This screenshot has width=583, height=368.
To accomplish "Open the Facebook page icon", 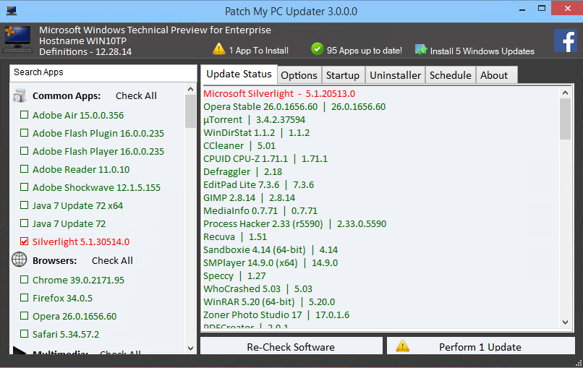I will (565, 41).
